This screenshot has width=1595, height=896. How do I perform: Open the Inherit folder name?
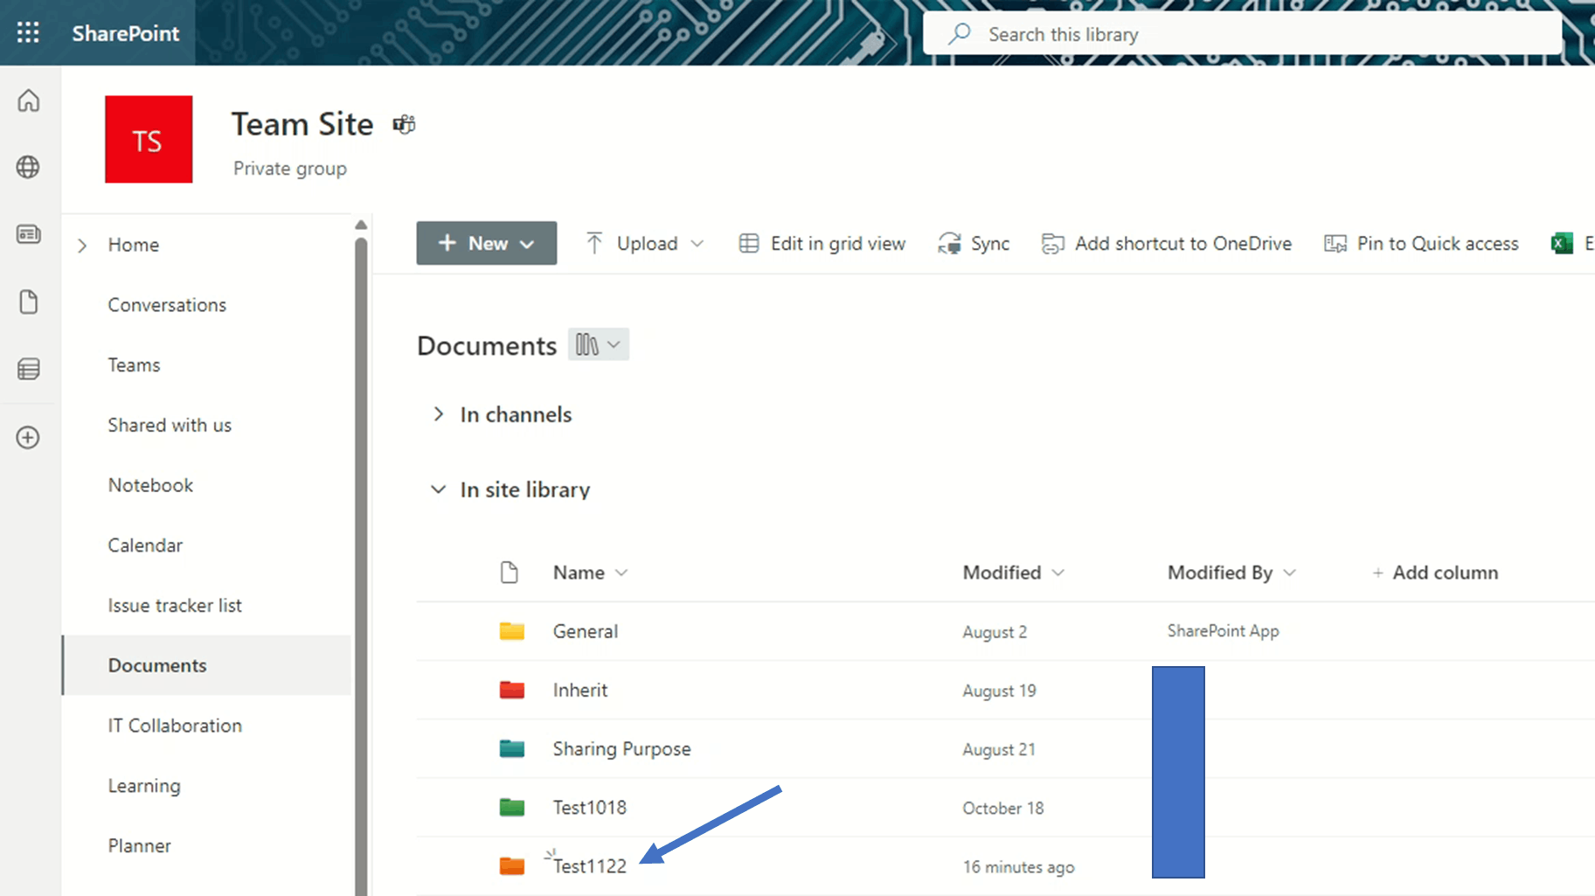pyautogui.click(x=580, y=690)
